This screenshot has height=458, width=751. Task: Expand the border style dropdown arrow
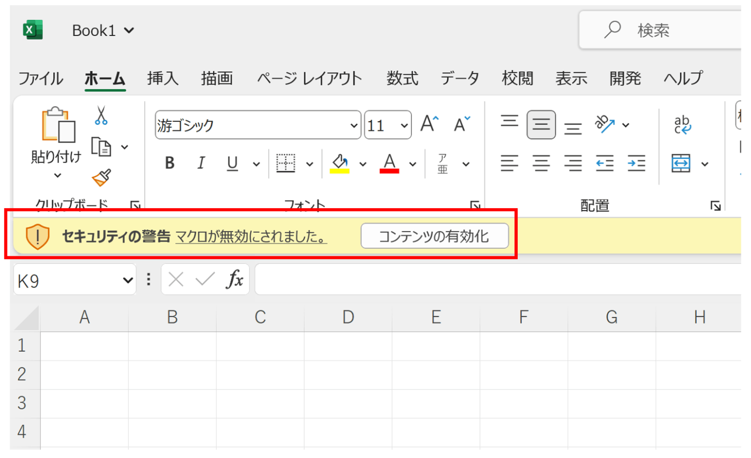[x=310, y=164]
